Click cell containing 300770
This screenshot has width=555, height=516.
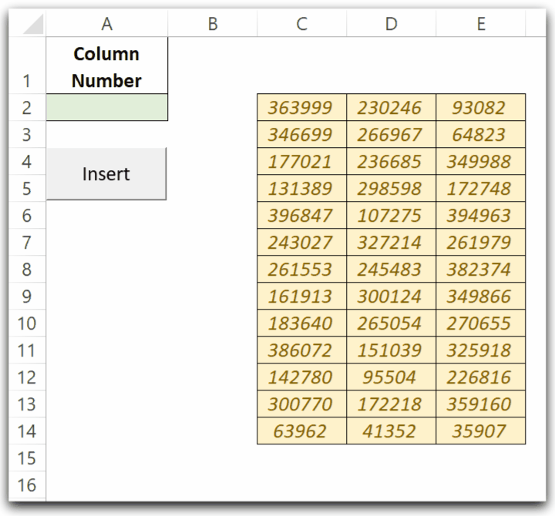coord(302,404)
